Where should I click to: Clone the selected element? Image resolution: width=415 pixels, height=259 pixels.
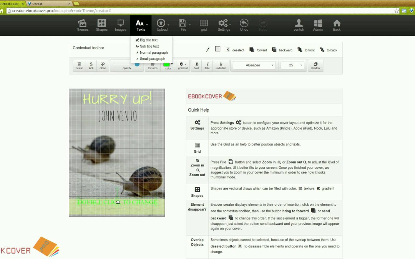(103, 66)
